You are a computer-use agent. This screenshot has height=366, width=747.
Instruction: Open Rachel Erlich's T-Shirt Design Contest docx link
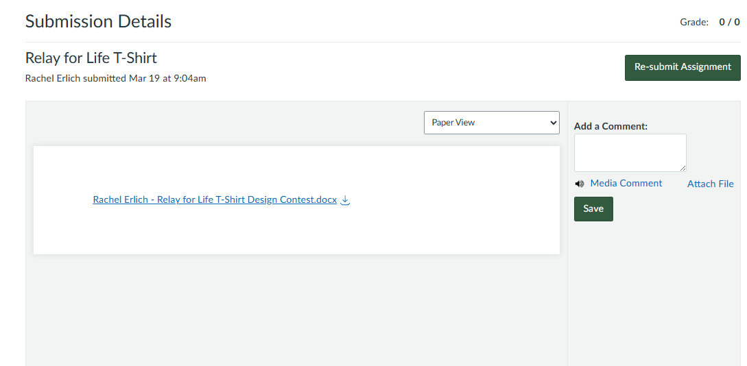tap(215, 200)
